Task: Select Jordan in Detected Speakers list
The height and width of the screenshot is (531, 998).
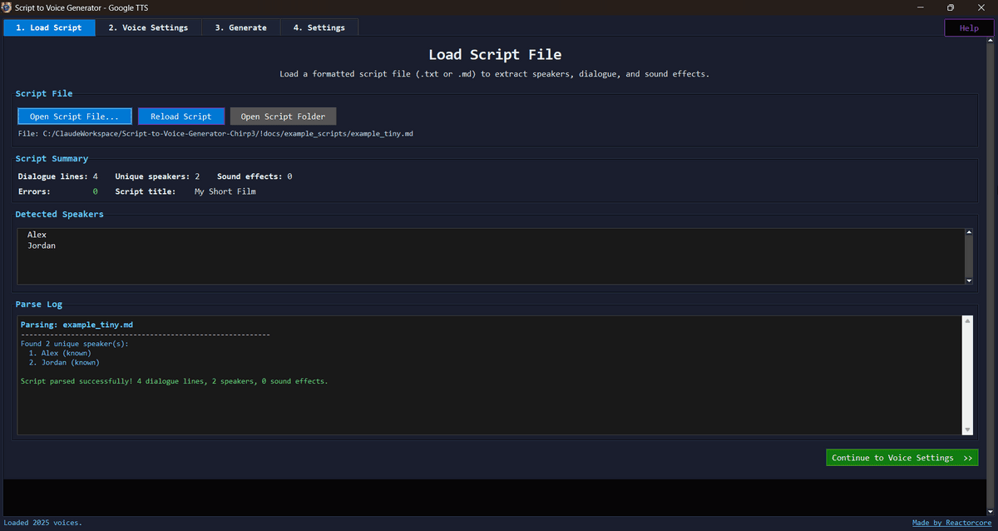Action: [x=42, y=246]
